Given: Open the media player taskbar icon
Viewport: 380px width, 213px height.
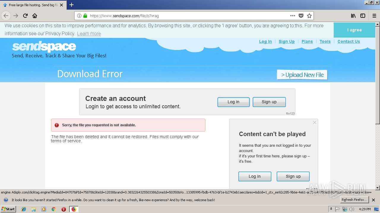Looking at the screenshot, I should point(44,209).
